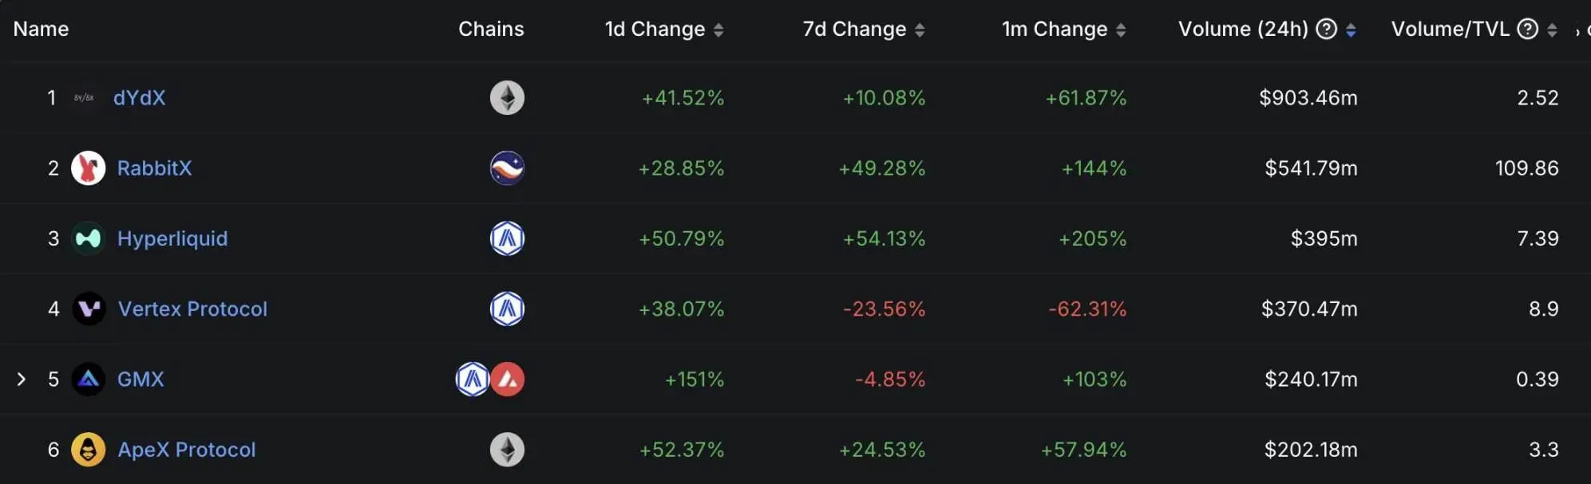Sort by 1m Change column arrows
The height and width of the screenshot is (484, 1591).
click(1121, 30)
